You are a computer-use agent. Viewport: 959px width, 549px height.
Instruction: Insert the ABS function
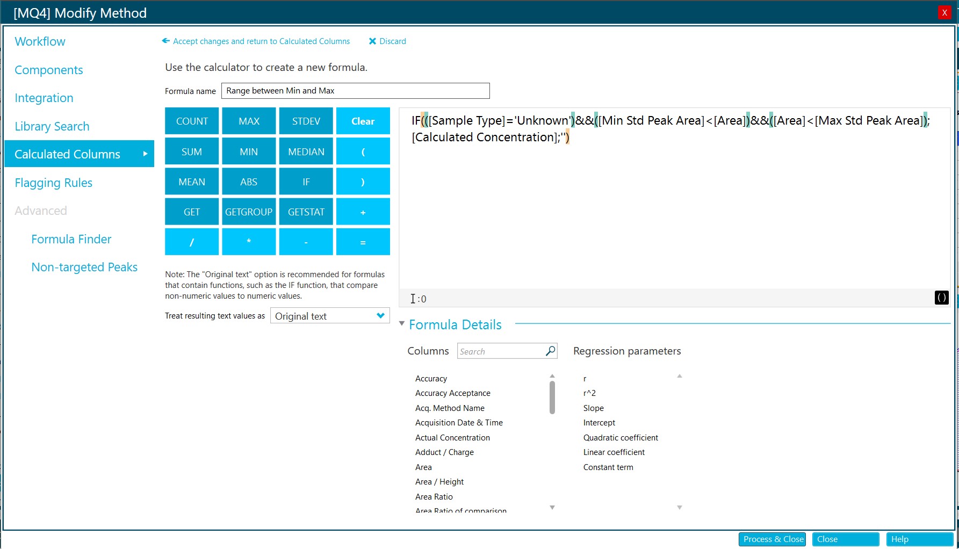tap(249, 182)
